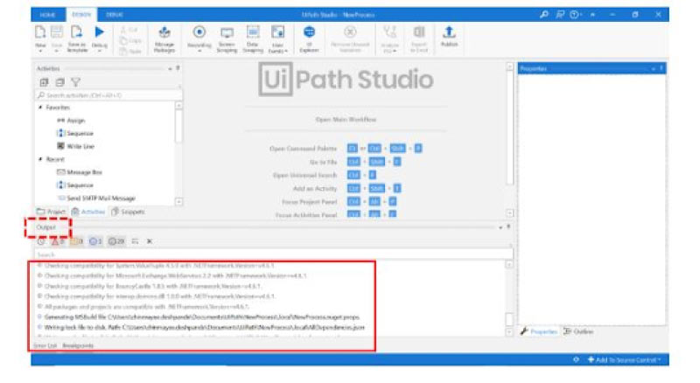The height and width of the screenshot is (383, 700).
Task: Select the Assign activity in Favorites
Action: click(x=71, y=121)
